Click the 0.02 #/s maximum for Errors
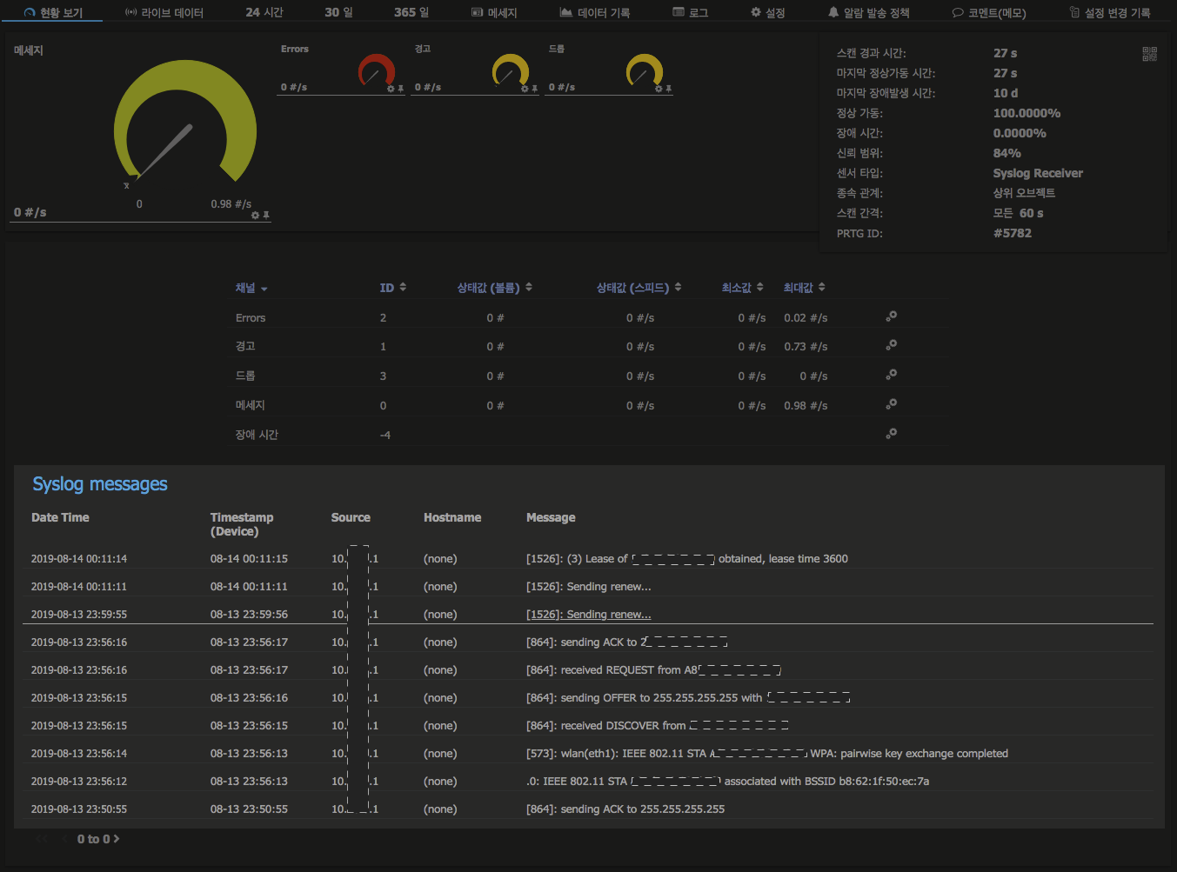The height and width of the screenshot is (872, 1177). 806,318
